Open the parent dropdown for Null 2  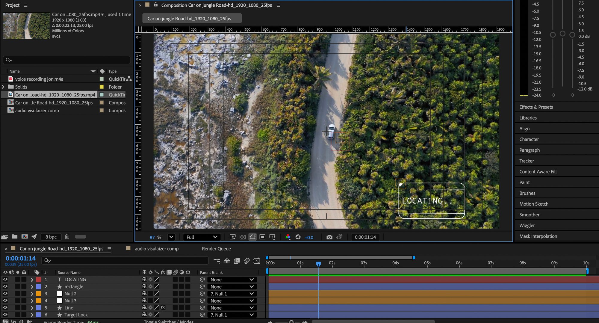click(232, 294)
